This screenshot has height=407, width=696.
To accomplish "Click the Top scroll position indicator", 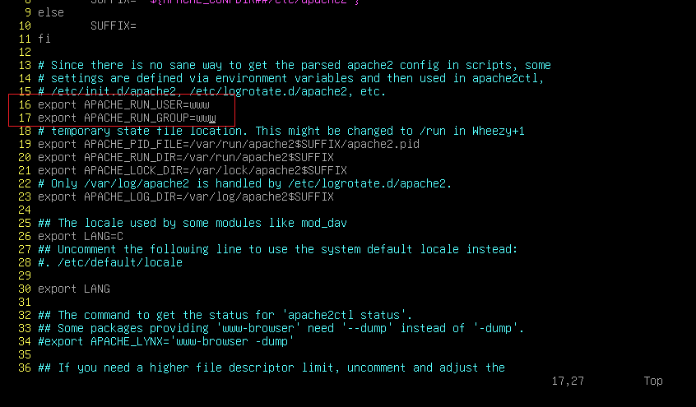I will tap(653, 381).
